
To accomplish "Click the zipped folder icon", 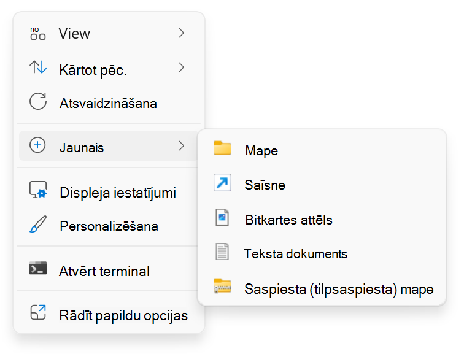I will 222,286.
